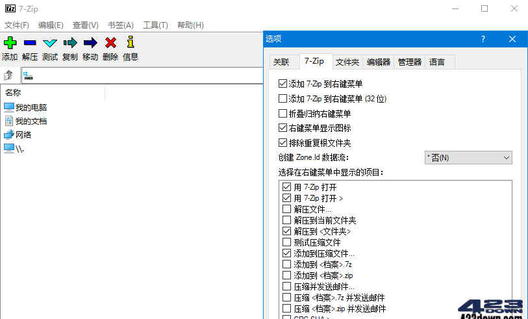Screen dimensions: 528x319
Task: Select the 我的文档 text entry
Action: 31,121
